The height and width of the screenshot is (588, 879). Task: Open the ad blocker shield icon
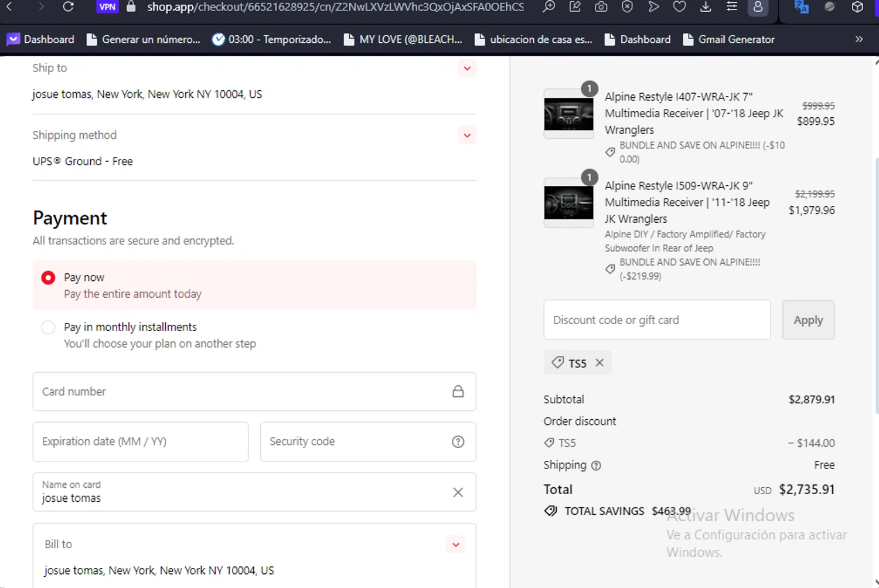(x=627, y=6)
